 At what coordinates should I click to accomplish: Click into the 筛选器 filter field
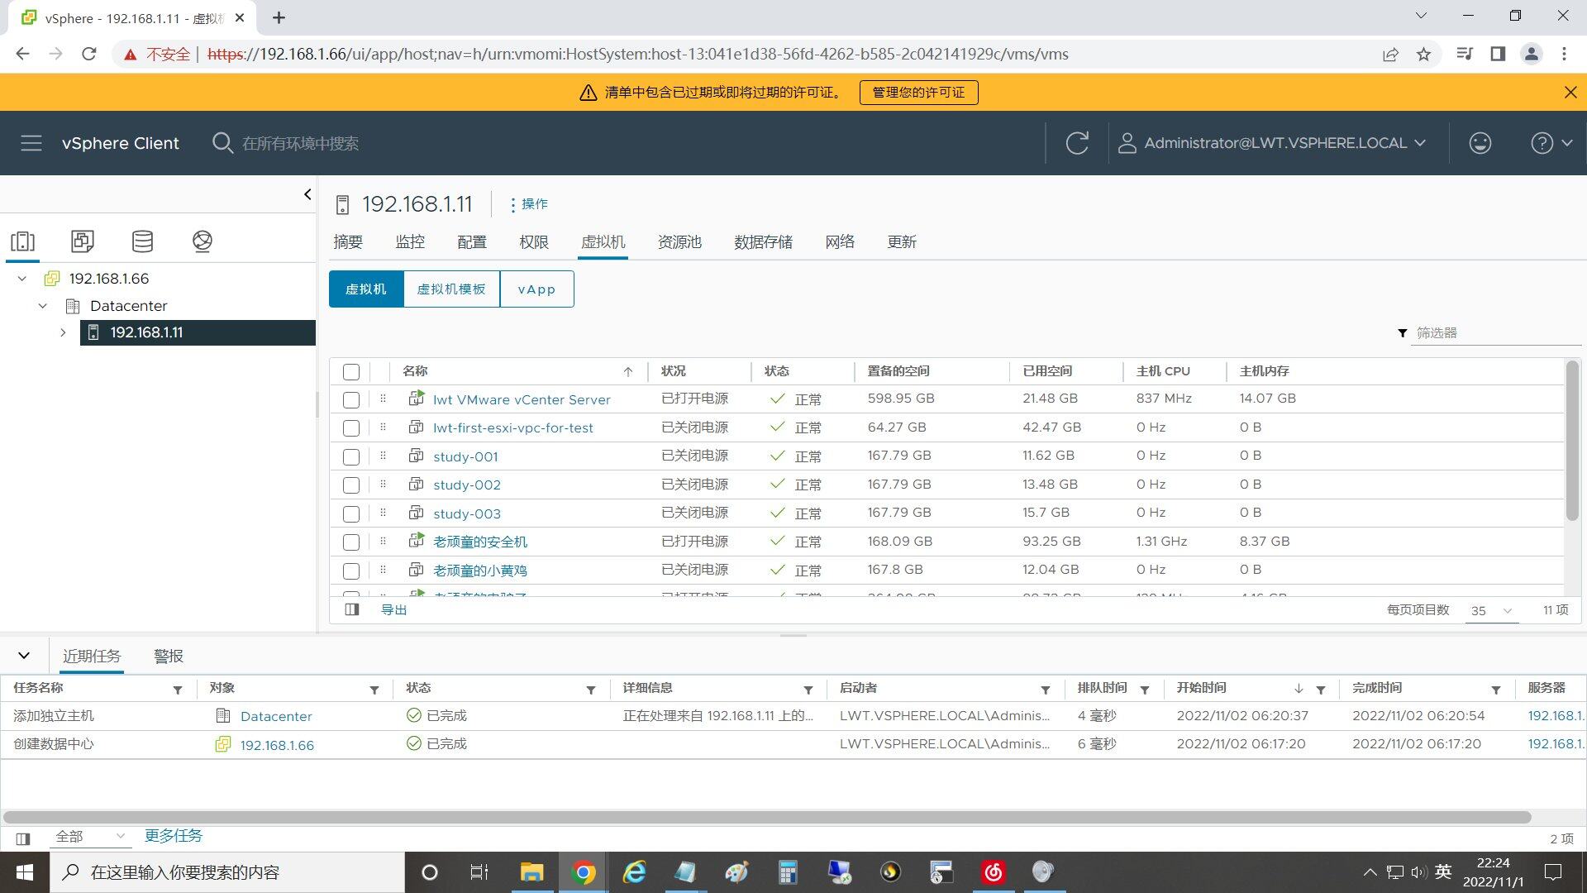(1494, 333)
